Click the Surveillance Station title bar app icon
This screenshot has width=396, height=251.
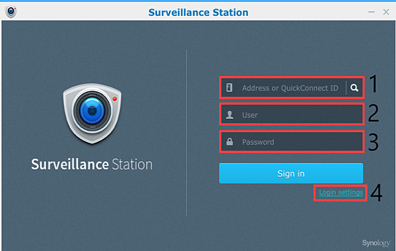(x=11, y=12)
